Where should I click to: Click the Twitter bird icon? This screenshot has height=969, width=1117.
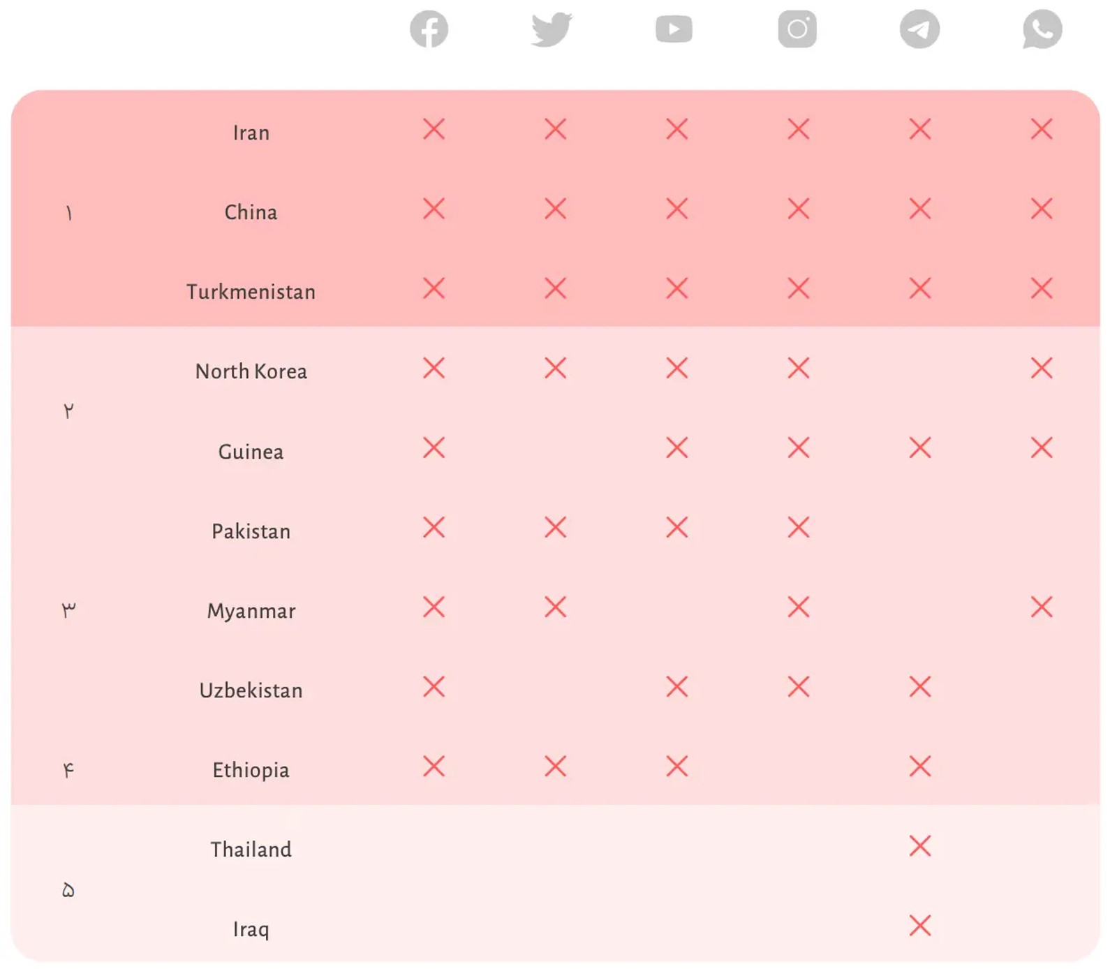tap(552, 29)
